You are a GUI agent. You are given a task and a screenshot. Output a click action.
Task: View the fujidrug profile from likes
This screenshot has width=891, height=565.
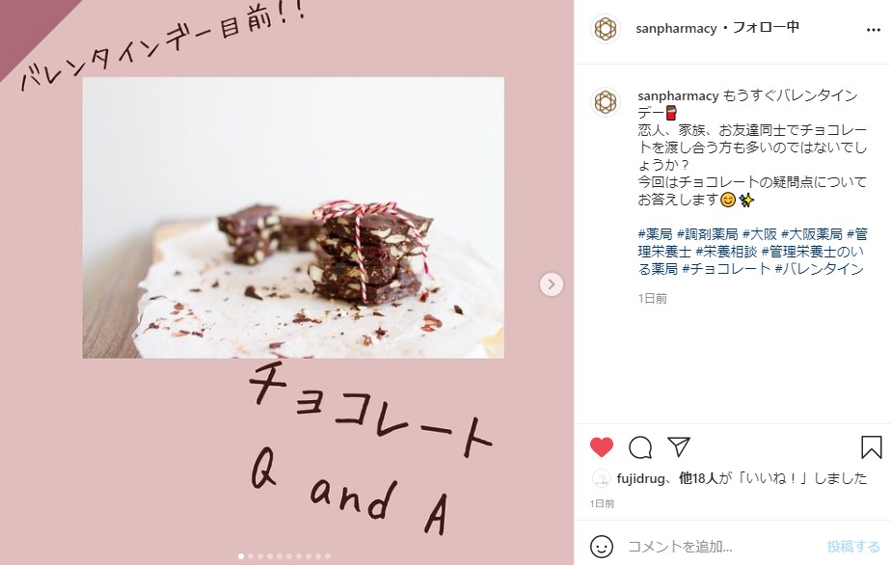[640, 478]
